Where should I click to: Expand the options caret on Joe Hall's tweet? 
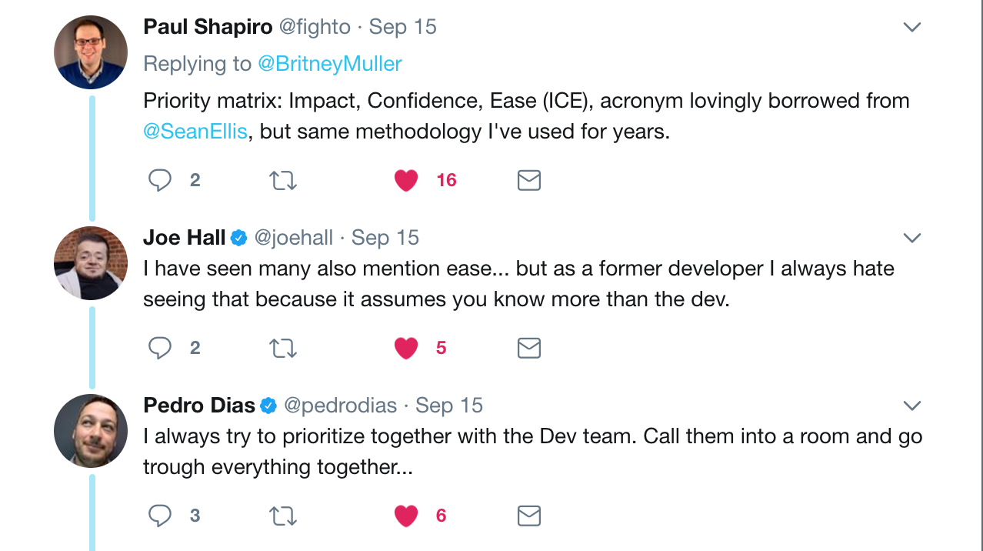912,238
